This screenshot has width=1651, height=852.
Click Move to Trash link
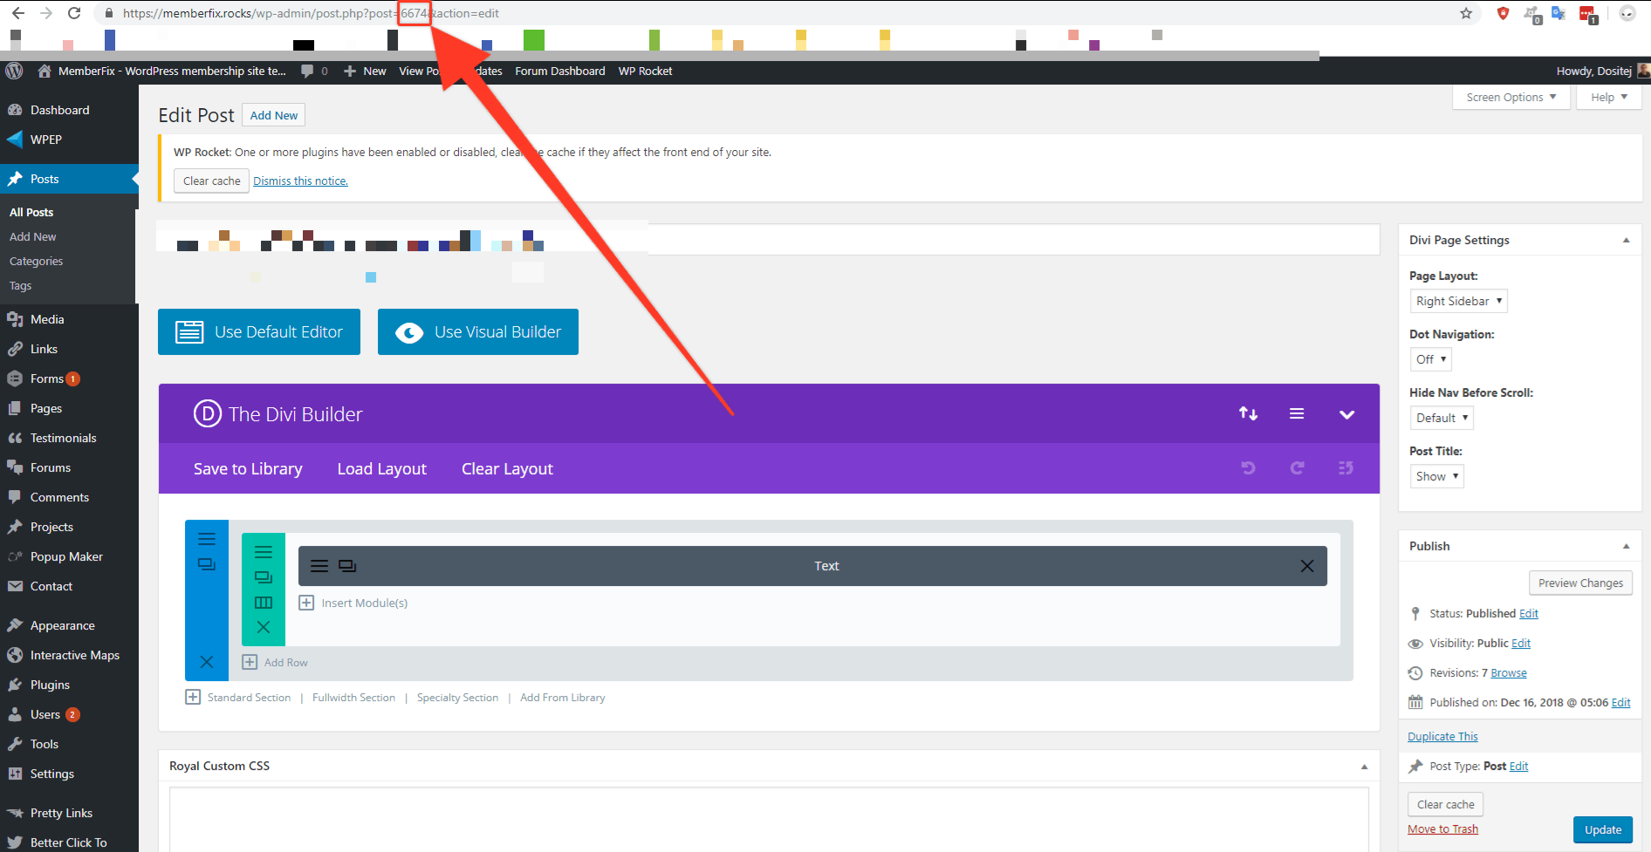click(1442, 828)
